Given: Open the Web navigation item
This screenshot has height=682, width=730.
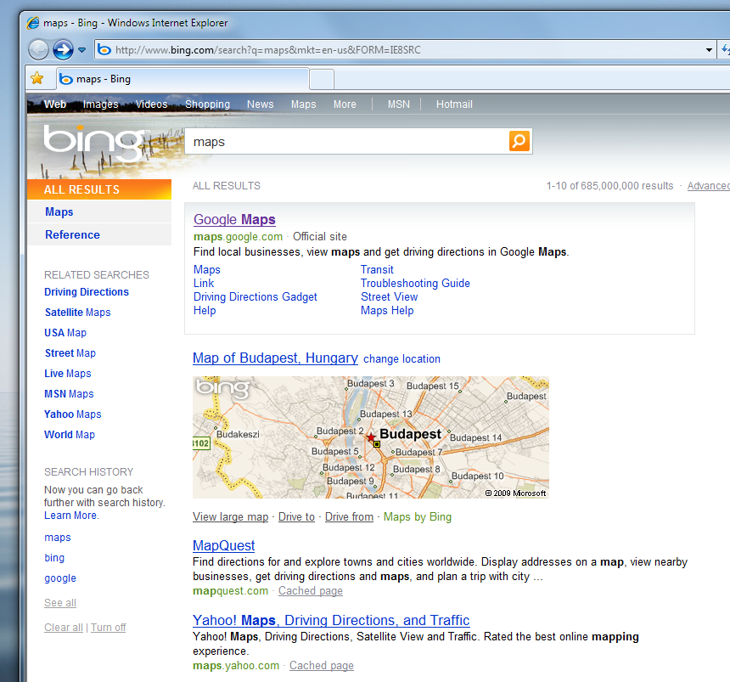Looking at the screenshot, I should click(x=55, y=104).
